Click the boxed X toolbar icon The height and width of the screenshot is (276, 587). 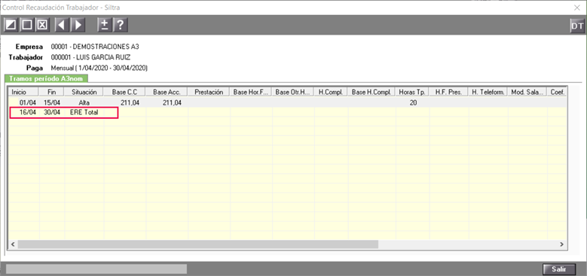43,26
